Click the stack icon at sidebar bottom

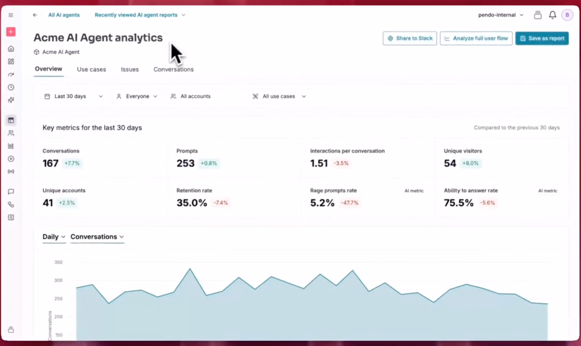tap(11, 330)
